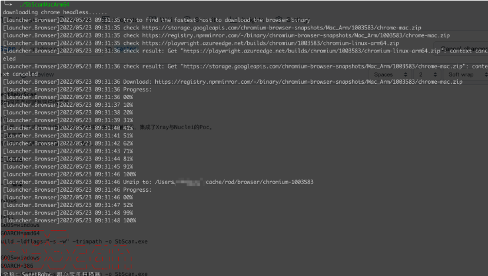Click the Unzip to cache/rod/browser path
Screen dimensions: 488x276
pos(259,182)
